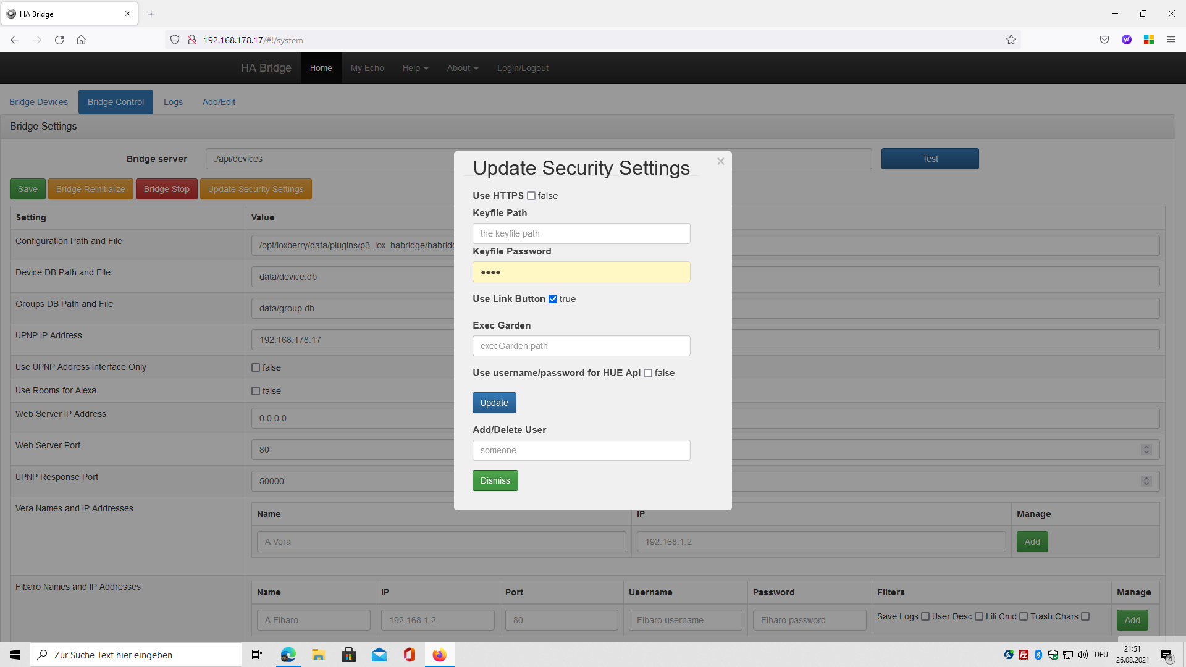1186x667 pixels.
Task: Click the Bridge Stop button
Action: [x=167, y=189]
